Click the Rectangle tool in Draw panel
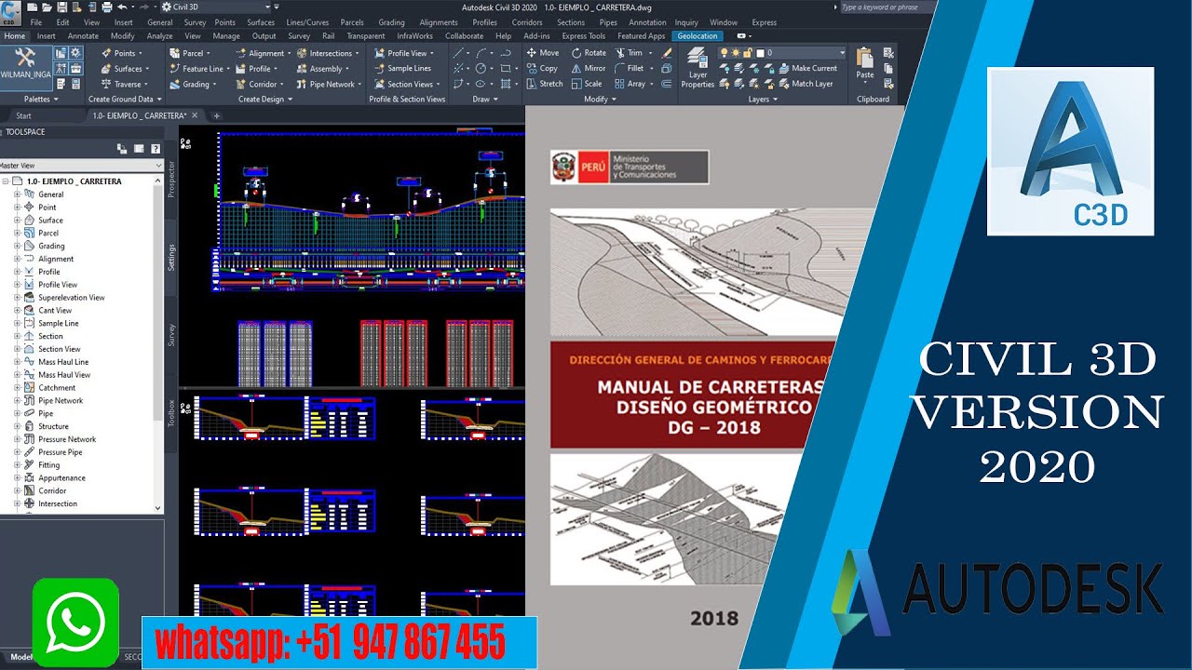1192x670 pixels. 506,68
